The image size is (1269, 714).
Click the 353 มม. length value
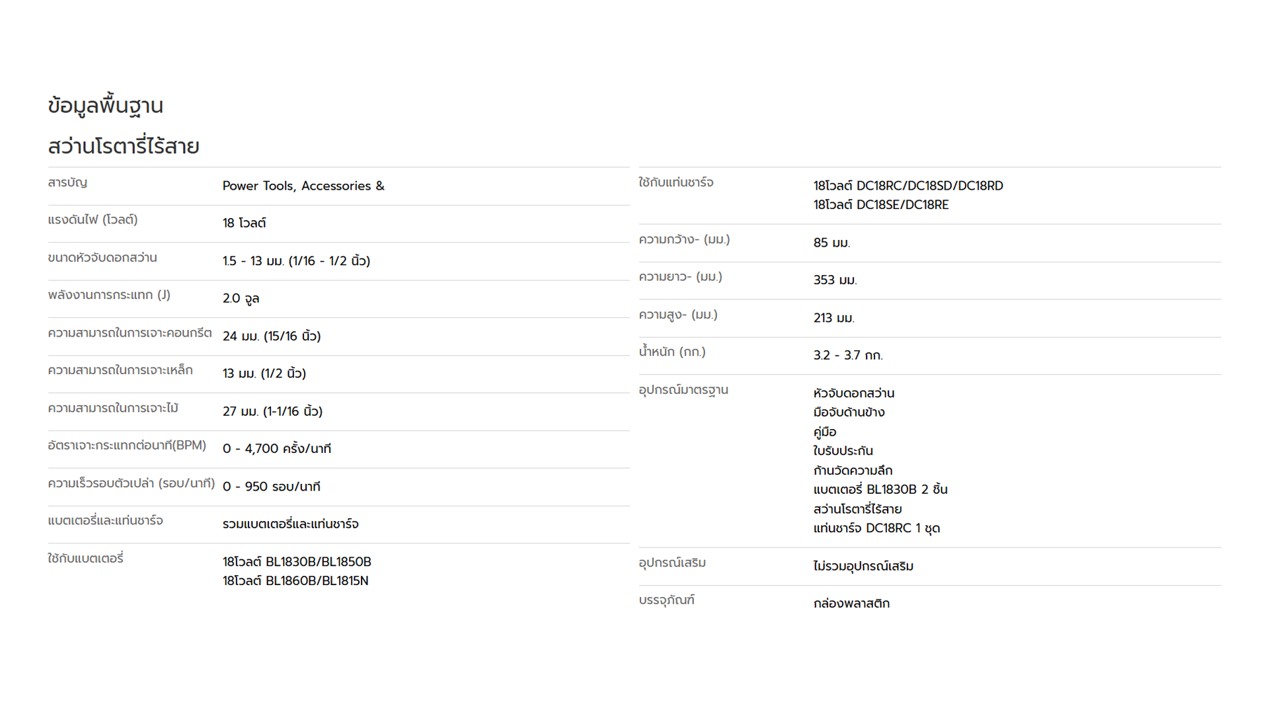click(x=835, y=280)
